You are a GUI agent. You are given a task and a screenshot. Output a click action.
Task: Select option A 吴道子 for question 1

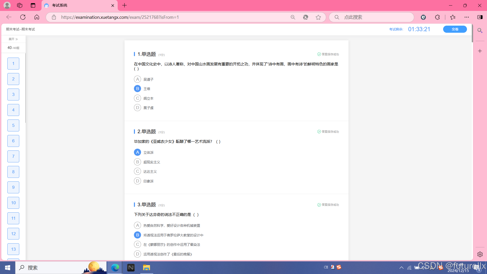[137, 79]
